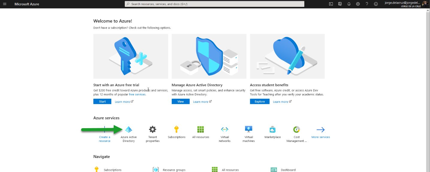Click the magnifier icon in the search box
Image resolution: width=430 pixels, height=172 pixels.
[x=128, y=4]
